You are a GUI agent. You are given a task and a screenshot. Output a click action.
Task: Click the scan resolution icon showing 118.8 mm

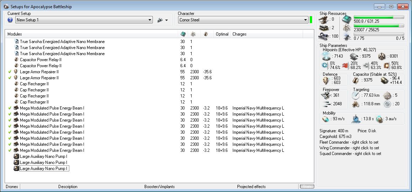(x=355, y=104)
